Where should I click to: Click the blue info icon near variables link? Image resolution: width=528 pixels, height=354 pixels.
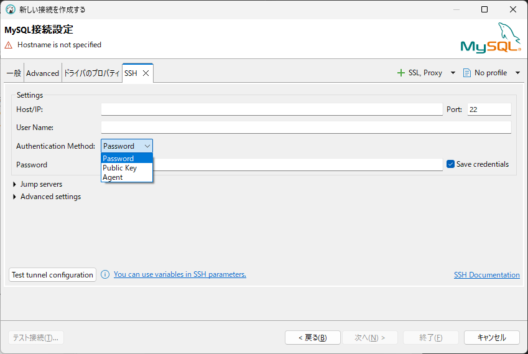coord(105,274)
